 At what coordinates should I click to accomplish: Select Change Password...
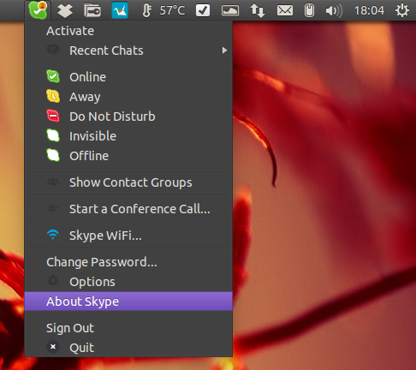(x=128, y=262)
